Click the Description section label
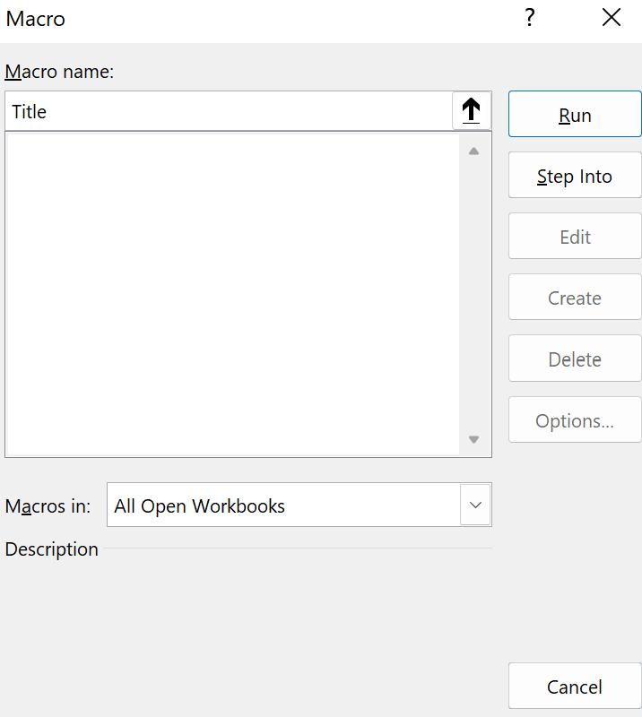The image size is (642, 717). [51, 549]
